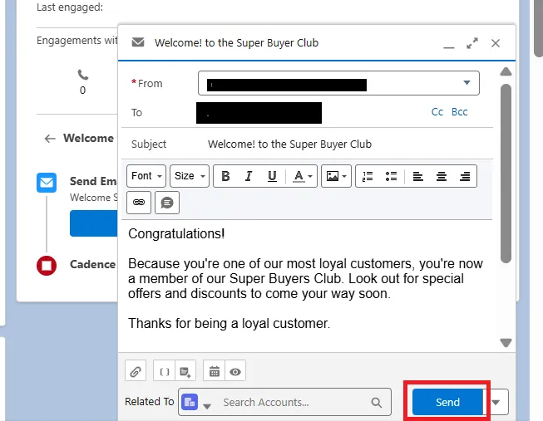The width and height of the screenshot is (543, 421).
Task: Toggle bold formatting in email editor
Action: point(225,176)
